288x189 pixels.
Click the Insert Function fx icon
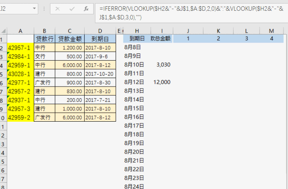point(86,9)
